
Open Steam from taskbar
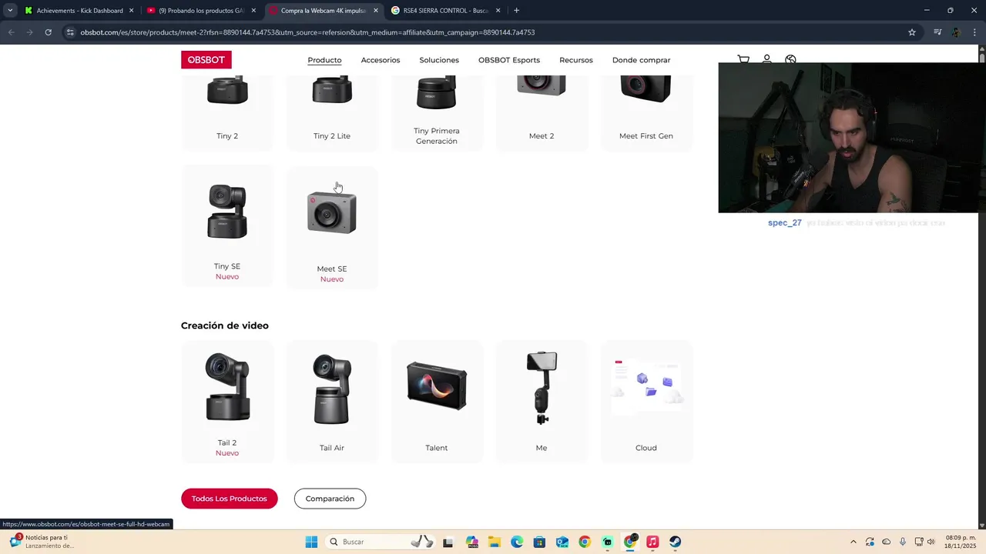click(x=675, y=542)
